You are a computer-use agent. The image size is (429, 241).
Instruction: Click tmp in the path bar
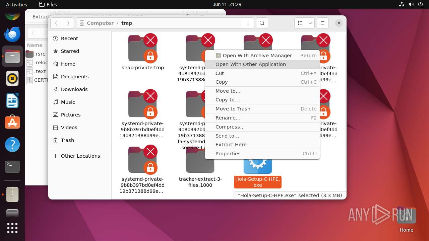(127, 23)
